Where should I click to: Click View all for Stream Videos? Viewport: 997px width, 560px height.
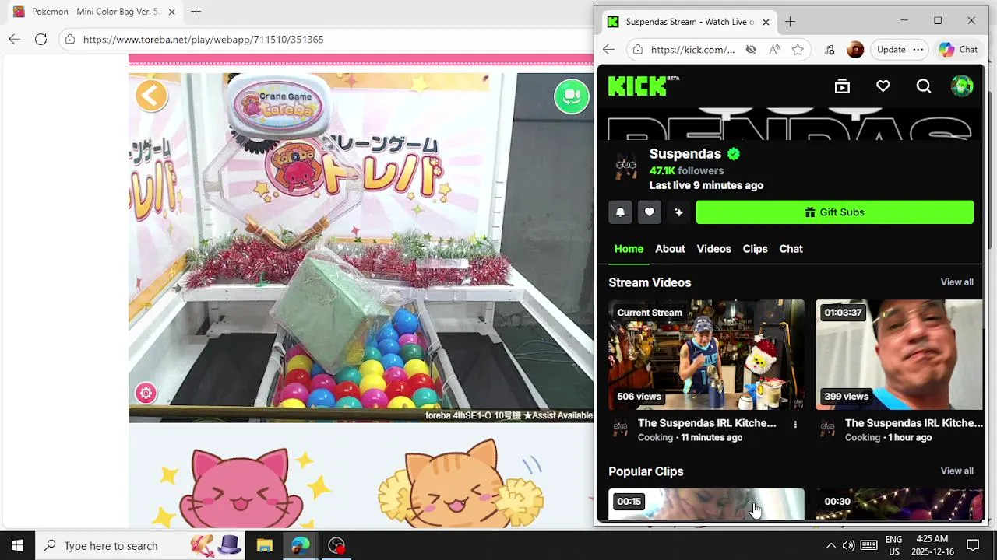pyautogui.click(x=956, y=282)
